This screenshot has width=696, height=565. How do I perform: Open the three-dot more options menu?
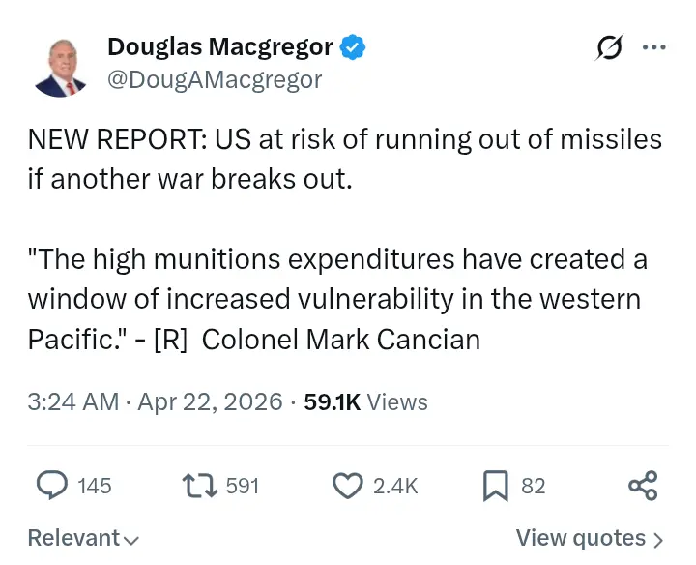(x=654, y=47)
